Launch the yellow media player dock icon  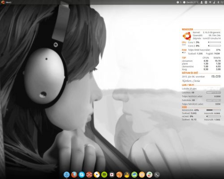pyautogui.click(x=97, y=175)
